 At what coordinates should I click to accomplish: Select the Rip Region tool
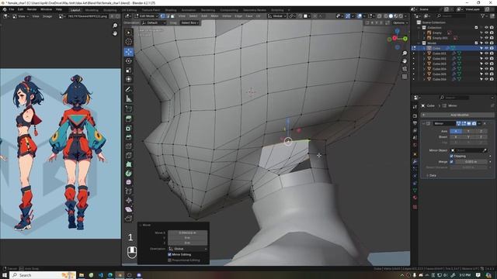click(x=128, y=219)
